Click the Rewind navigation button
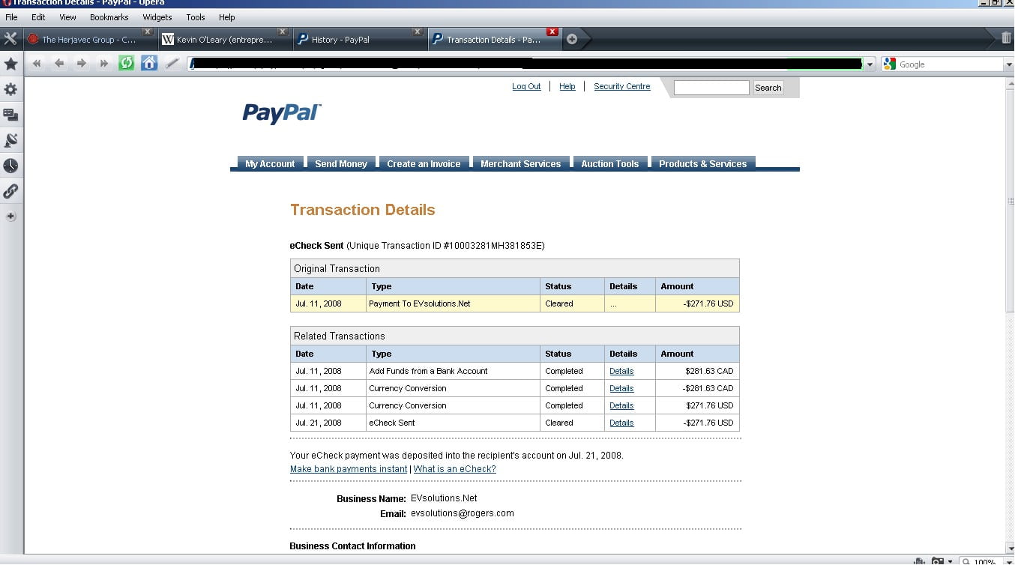Image resolution: width=1015 pixels, height=565 pixels. pos(36,64)
